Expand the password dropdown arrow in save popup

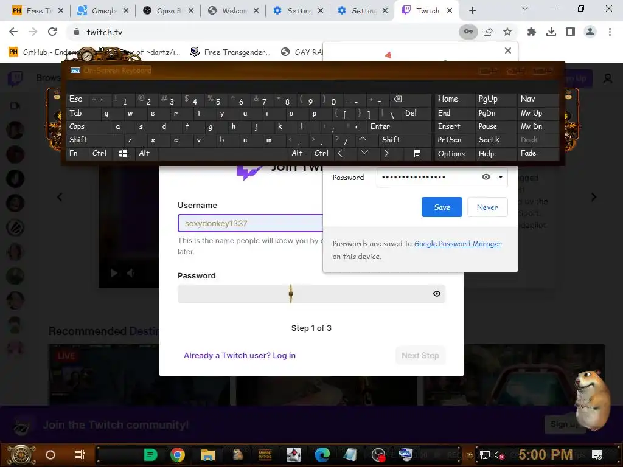[501, 177]
